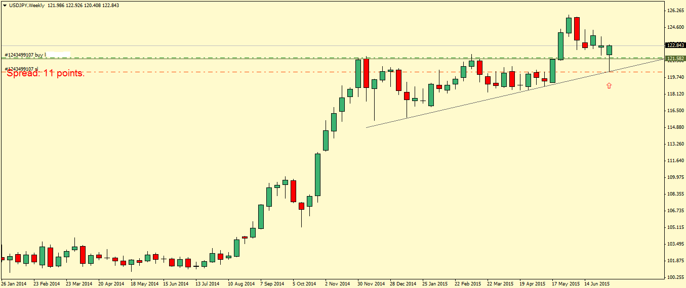Click the 114.880 price scale value

coord(676,127)
